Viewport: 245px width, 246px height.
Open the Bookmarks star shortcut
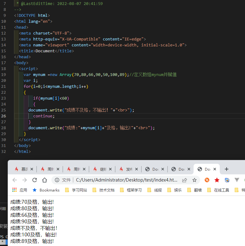coord(46,190)
